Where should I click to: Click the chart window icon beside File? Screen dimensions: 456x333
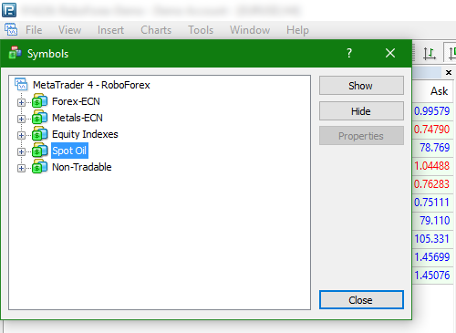(x=11, y=29)
